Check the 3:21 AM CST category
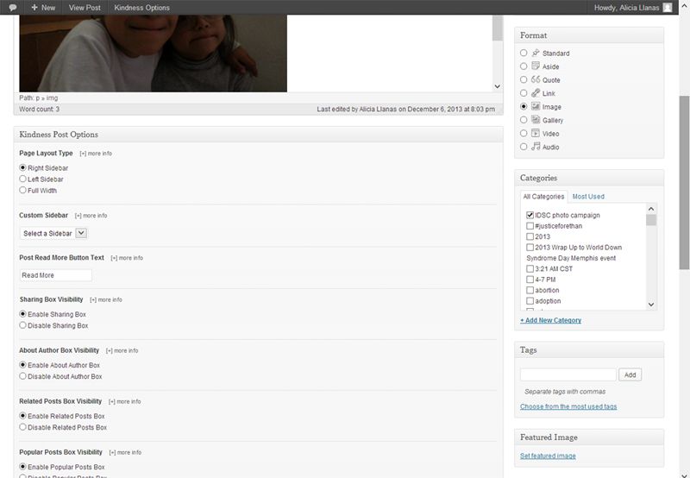 click(x=530, y=268)
